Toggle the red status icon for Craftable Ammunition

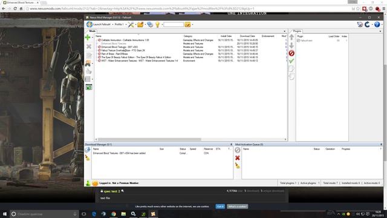(x=99, y=40)
